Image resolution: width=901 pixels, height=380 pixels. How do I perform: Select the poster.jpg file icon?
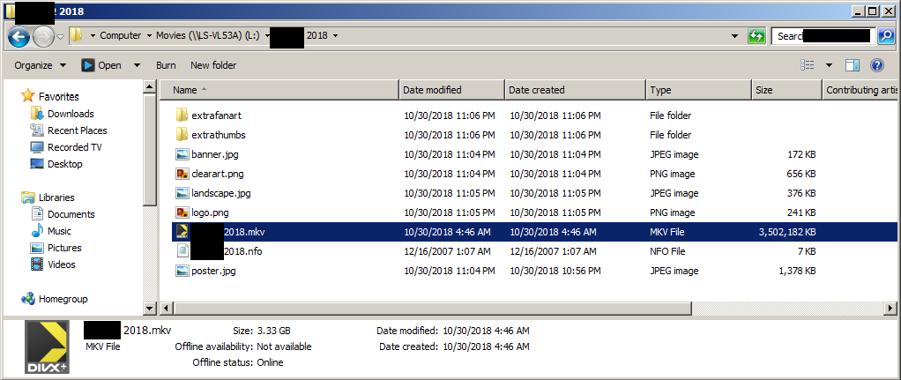pyautogui.click(x=182, y=270)
